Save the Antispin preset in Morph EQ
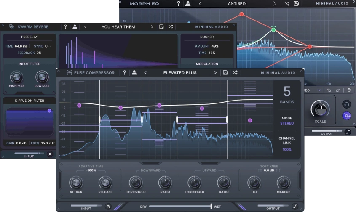Image resolution: width=356 pixels, height=212 pixels. coord(297,4)
